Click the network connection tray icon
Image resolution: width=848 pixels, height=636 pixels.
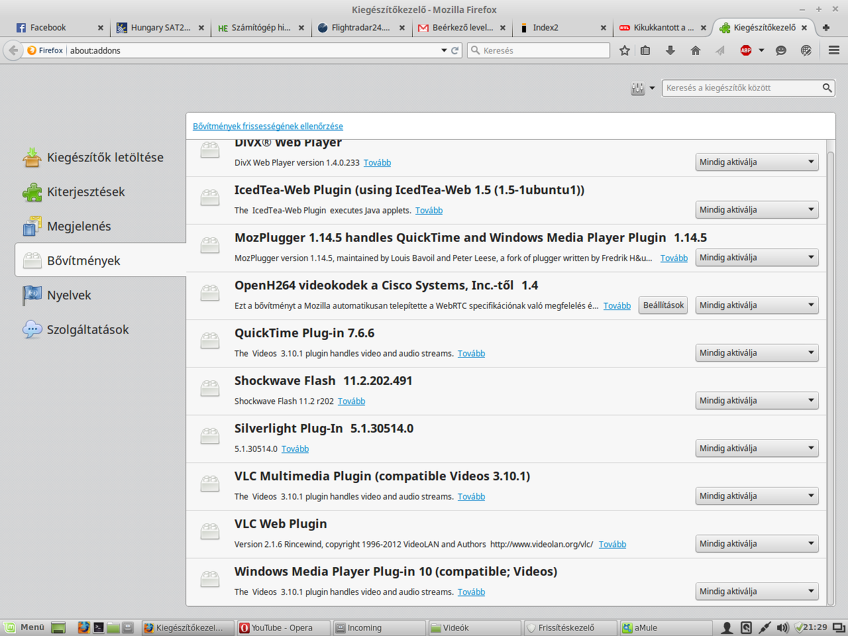765,627
